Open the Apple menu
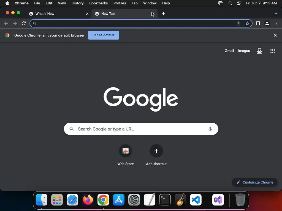 [x=7, y=3]
